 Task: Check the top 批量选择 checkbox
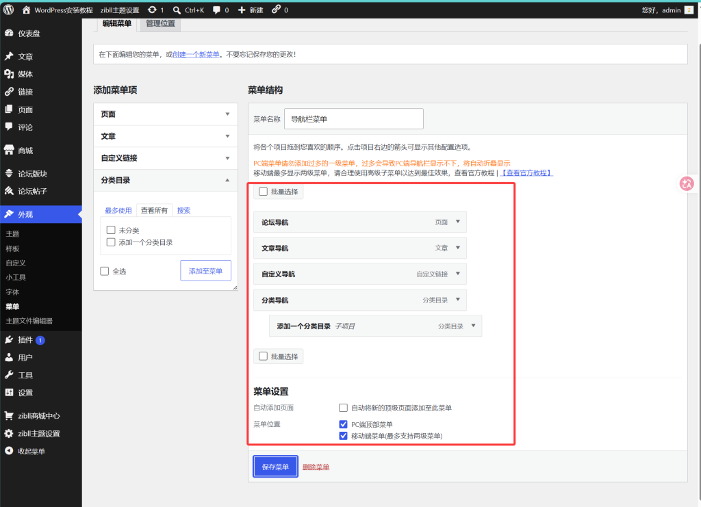(x=264, y=192)
